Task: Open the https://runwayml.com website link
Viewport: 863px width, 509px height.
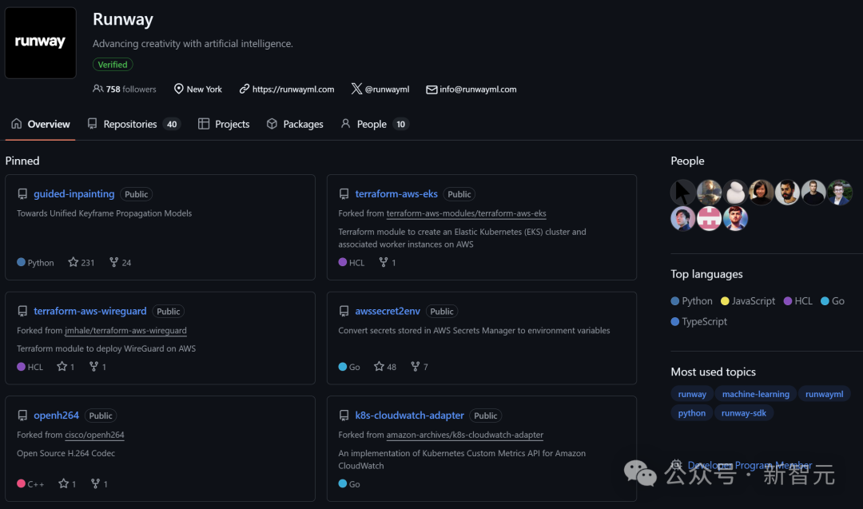Action: click(x=292, y=89)
